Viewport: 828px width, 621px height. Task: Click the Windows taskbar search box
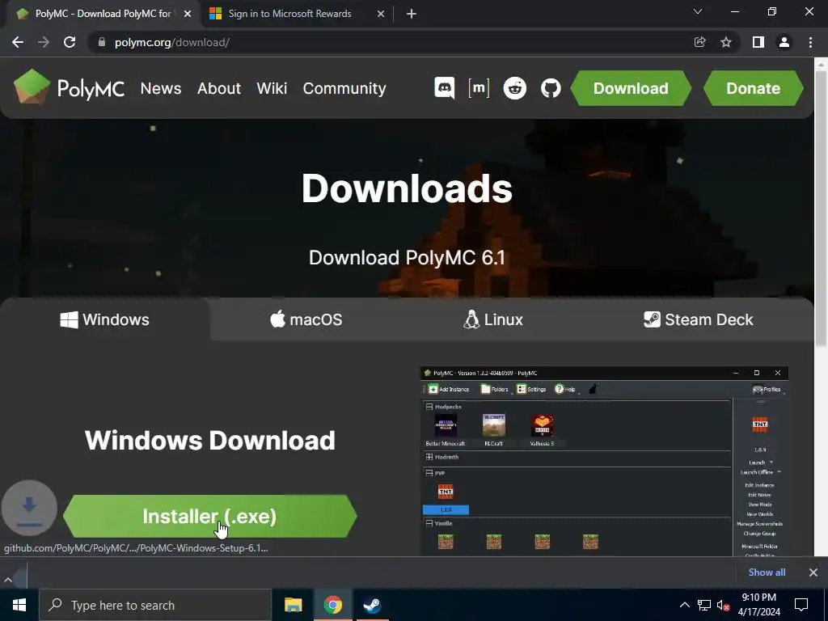(155, 605)
